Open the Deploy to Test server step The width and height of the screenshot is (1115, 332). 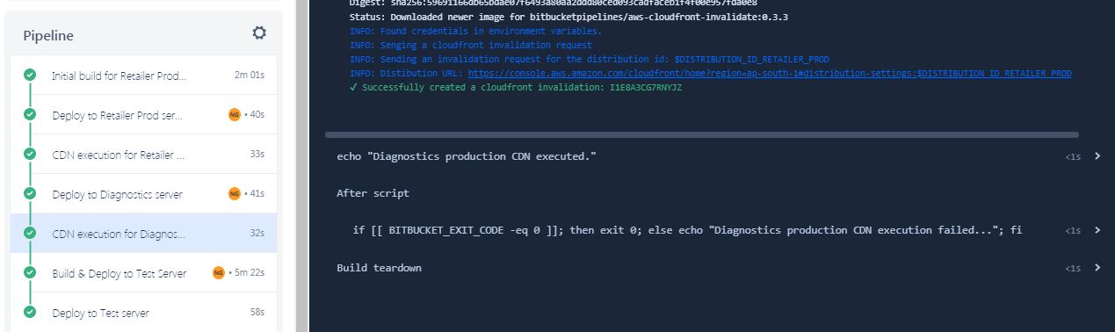[143, 312]
